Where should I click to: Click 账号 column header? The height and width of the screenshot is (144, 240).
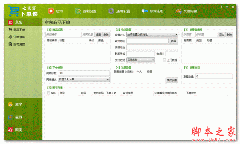62,93
